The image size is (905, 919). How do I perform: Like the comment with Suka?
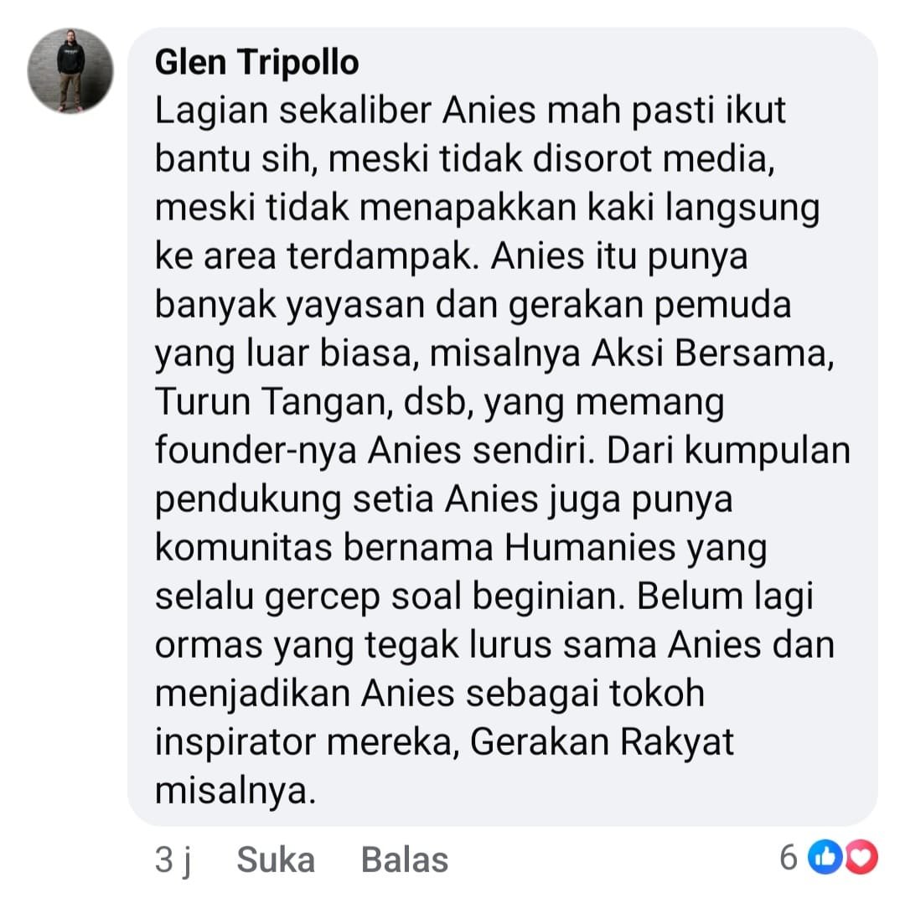point(276,860)
